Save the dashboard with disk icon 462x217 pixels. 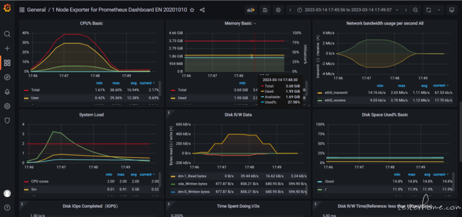pos(265,10)
